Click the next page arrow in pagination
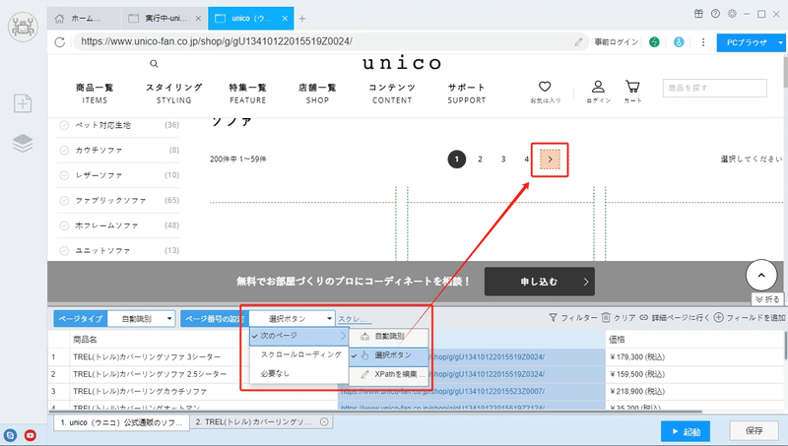This screenshot has width=788, height=446. click(x=550, y=159)
